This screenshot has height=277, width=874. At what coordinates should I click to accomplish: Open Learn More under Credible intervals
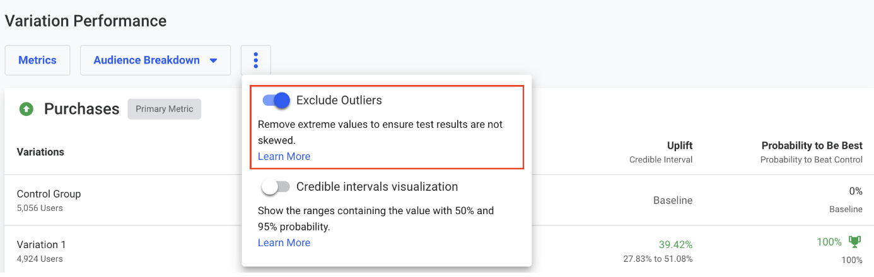(x=284, y=242)
